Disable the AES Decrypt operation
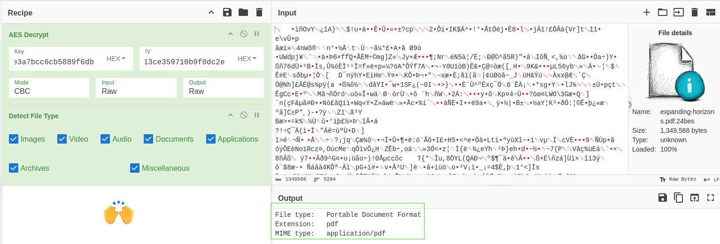This screenshot has width=720, height=244. tap(244, 34)
